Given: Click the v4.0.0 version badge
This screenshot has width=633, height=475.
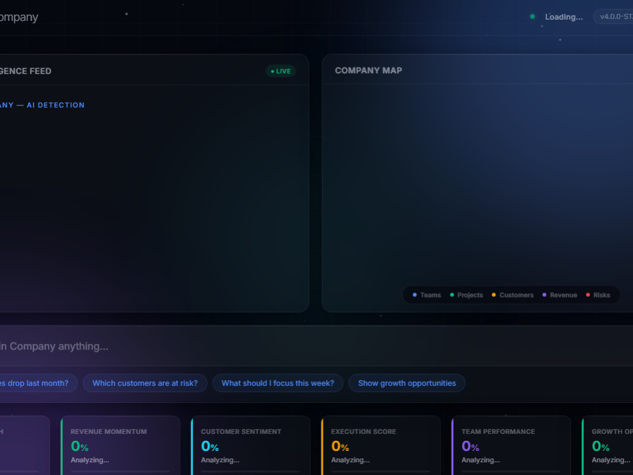Looking at the screenshot, I should point(613,16).
